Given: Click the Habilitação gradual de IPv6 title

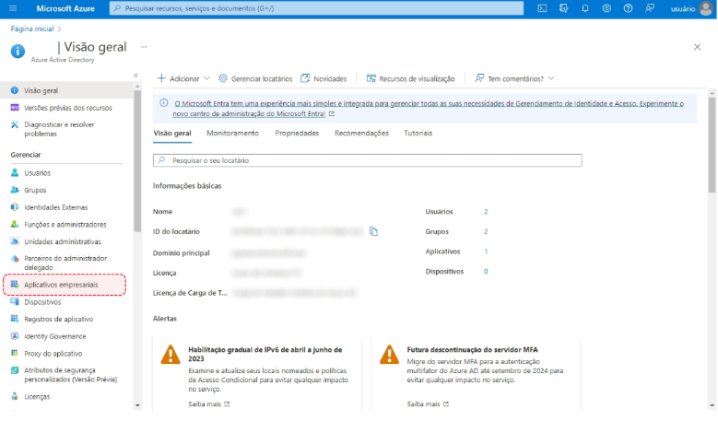Looking at the screenshot, I should pyautogui.click(x=265, y=354).
